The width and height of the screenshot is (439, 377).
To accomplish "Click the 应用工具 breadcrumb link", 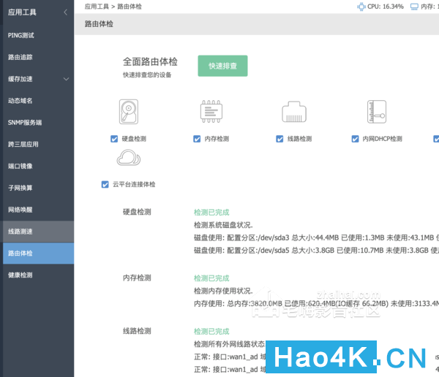I will 97,7.
